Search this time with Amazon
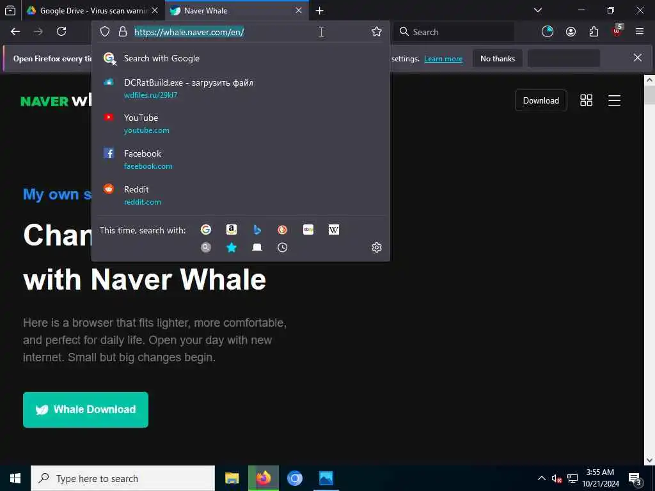 pyautogui.click(x=232, y=230)
